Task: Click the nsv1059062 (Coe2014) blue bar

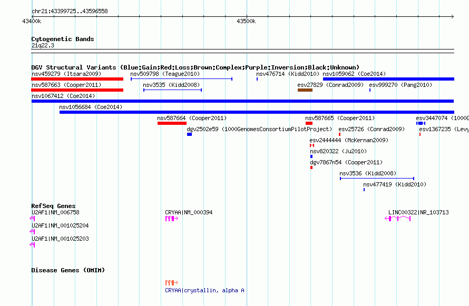Action: coord(388,79)
